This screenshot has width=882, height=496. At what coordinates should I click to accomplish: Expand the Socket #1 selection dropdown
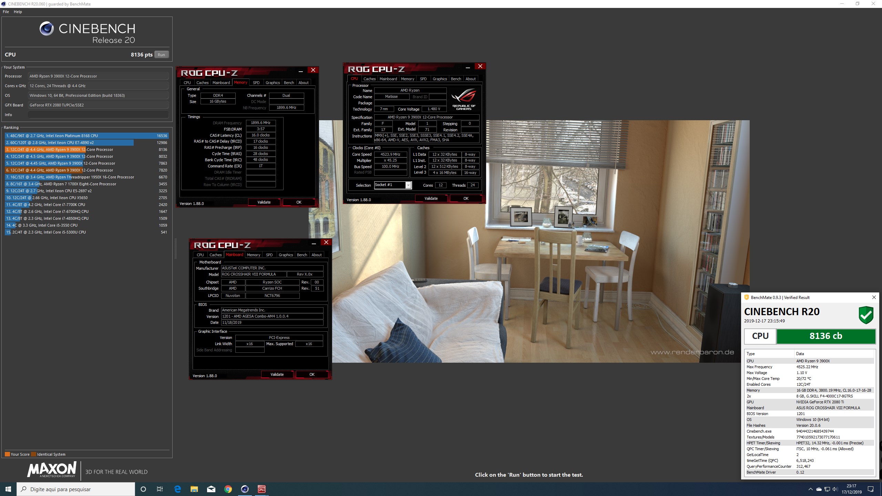[x=408, y=185]
